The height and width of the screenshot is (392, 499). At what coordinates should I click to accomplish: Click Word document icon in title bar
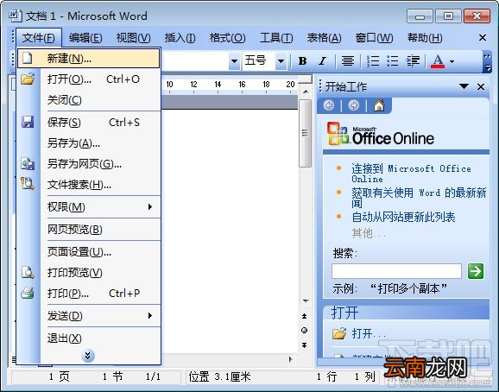(16, 16)
